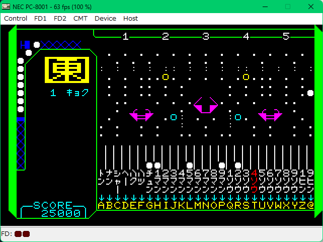The image size is (323, 242).
Task: Select the yellow letter A slot
Action: pos(101,206)
